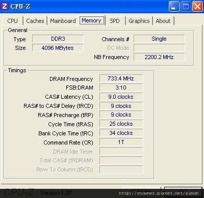Click the Channels # value showing Single
This screenshot has width=204, height=198.
tap(159, 39)
